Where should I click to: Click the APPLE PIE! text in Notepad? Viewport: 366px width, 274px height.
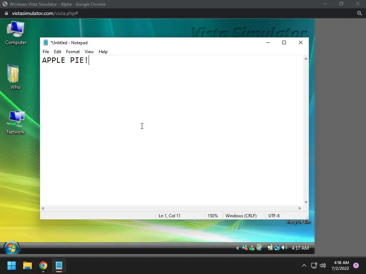65,60
